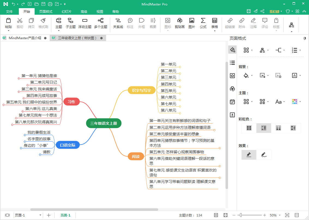Click the 概要 summary icon
This screenshot has width=309, height=220.
click(153, 21)
